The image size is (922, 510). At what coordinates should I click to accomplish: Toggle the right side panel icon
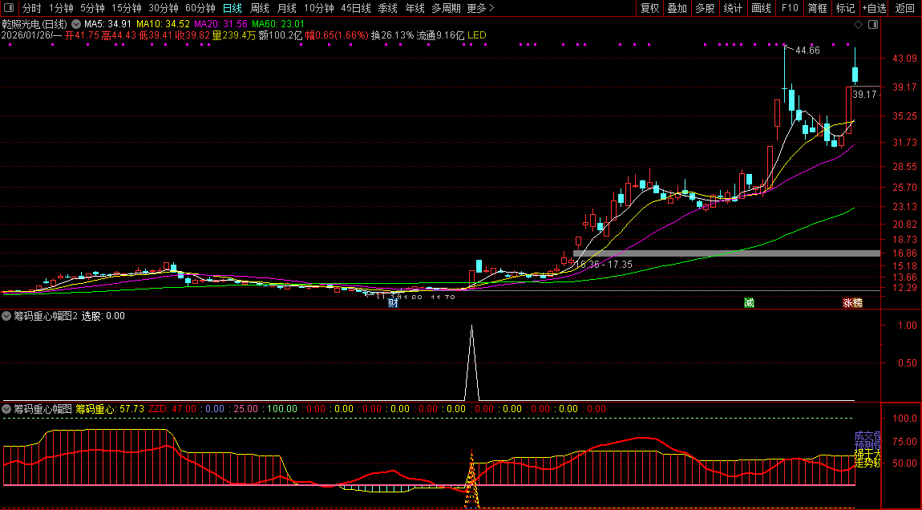point(873,25)
